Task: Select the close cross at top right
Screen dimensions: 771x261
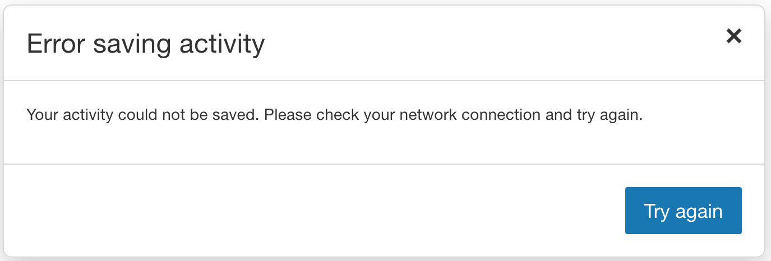Action: pyautogui.click(x=733, y=36)
